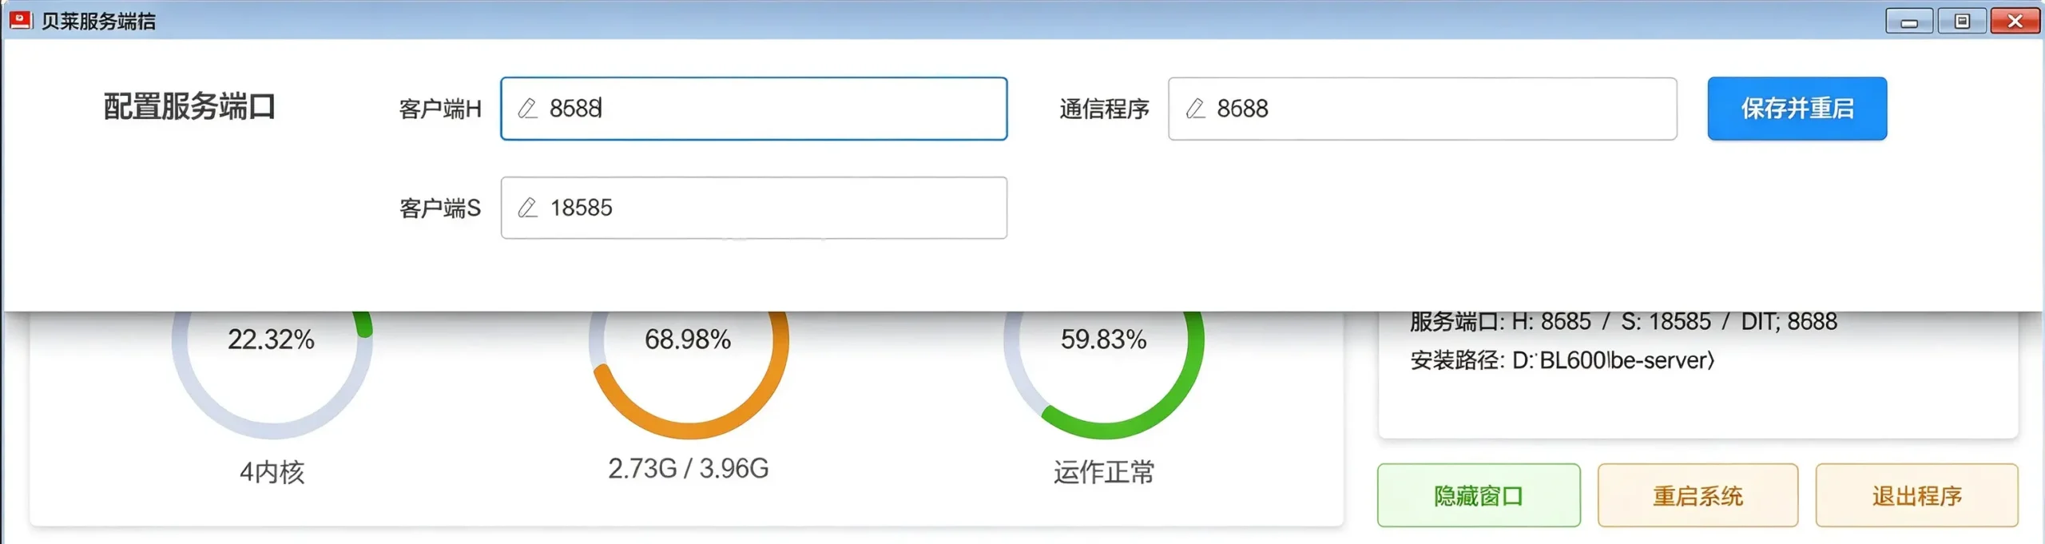Click the 保存并重启 button

coord(1797,109)
